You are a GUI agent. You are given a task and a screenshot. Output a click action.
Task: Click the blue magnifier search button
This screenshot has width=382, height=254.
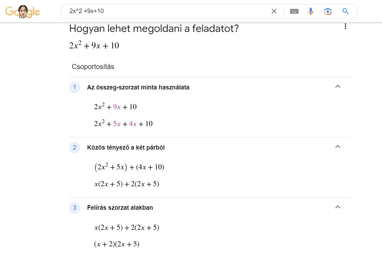tap(345, 11)
